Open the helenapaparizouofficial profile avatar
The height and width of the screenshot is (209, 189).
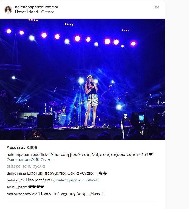click(x=8, y=9)
